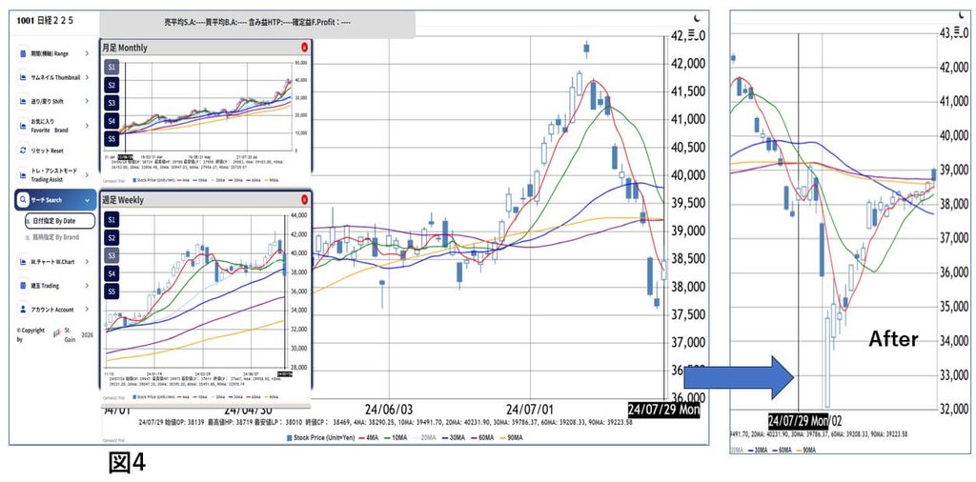This screenshot has width=976, height=482.
Task: Select S4 in Weekly panel
Action: tap(112, 273)
